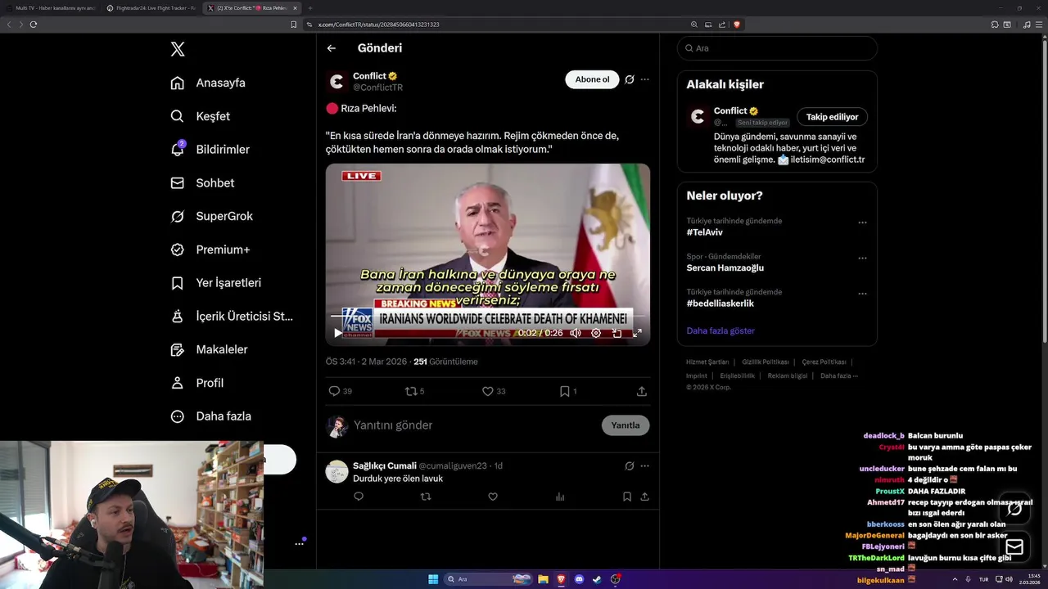Open the video settings gear
This screenshot has width=1048, height=589.
pyautogui.click(x=596, y=333)
